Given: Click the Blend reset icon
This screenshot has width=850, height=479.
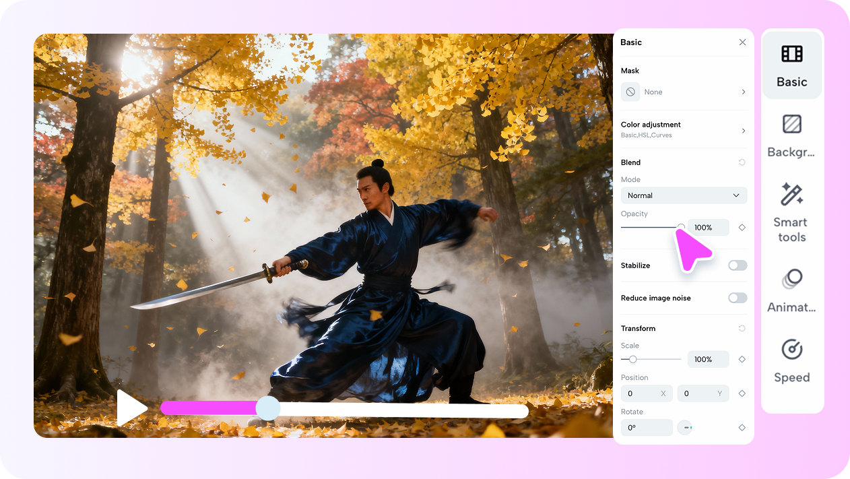Looking at the screenshot, I should tap(742, 162).
